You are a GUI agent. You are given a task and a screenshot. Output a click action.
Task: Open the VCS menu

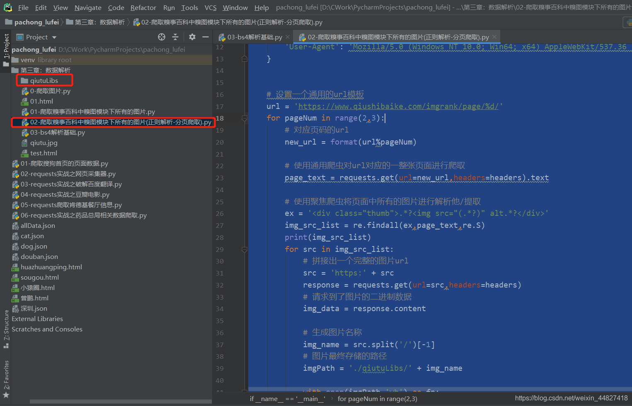click(211, 7)
